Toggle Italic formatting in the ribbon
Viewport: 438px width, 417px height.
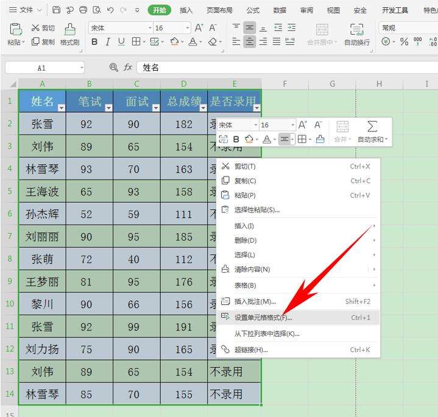(x=108, y=42)
